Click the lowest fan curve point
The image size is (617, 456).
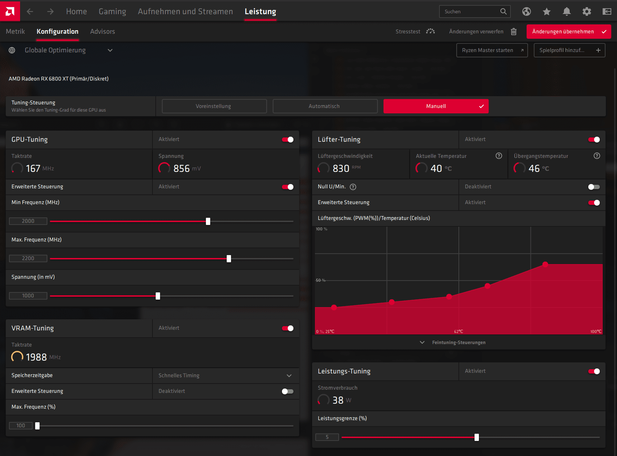[x=334, y=307]
